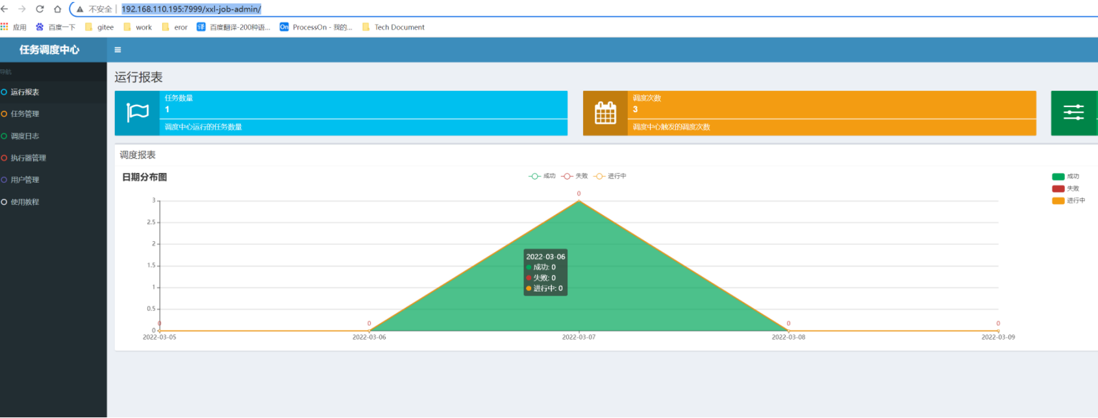1098x418 pixels.
Task: Click the chart peak point at 2022-03-07
Action: (x=579, y=201)
